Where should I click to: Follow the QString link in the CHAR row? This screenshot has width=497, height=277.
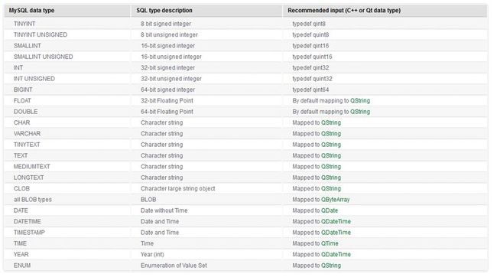click(331, 122)
